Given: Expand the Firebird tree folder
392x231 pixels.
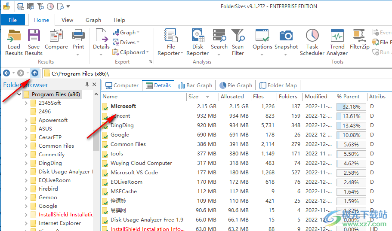Looking at the screenshot, I should tap(26, 189).
